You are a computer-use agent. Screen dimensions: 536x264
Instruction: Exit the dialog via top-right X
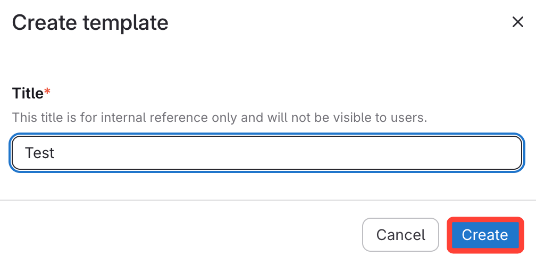(x=517, y=22)
